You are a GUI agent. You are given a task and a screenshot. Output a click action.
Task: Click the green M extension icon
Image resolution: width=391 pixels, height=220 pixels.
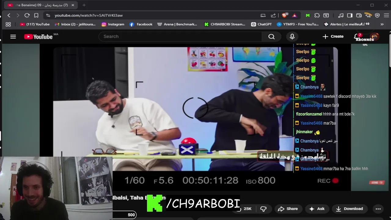pyautogui.click(x=308, y=15)
